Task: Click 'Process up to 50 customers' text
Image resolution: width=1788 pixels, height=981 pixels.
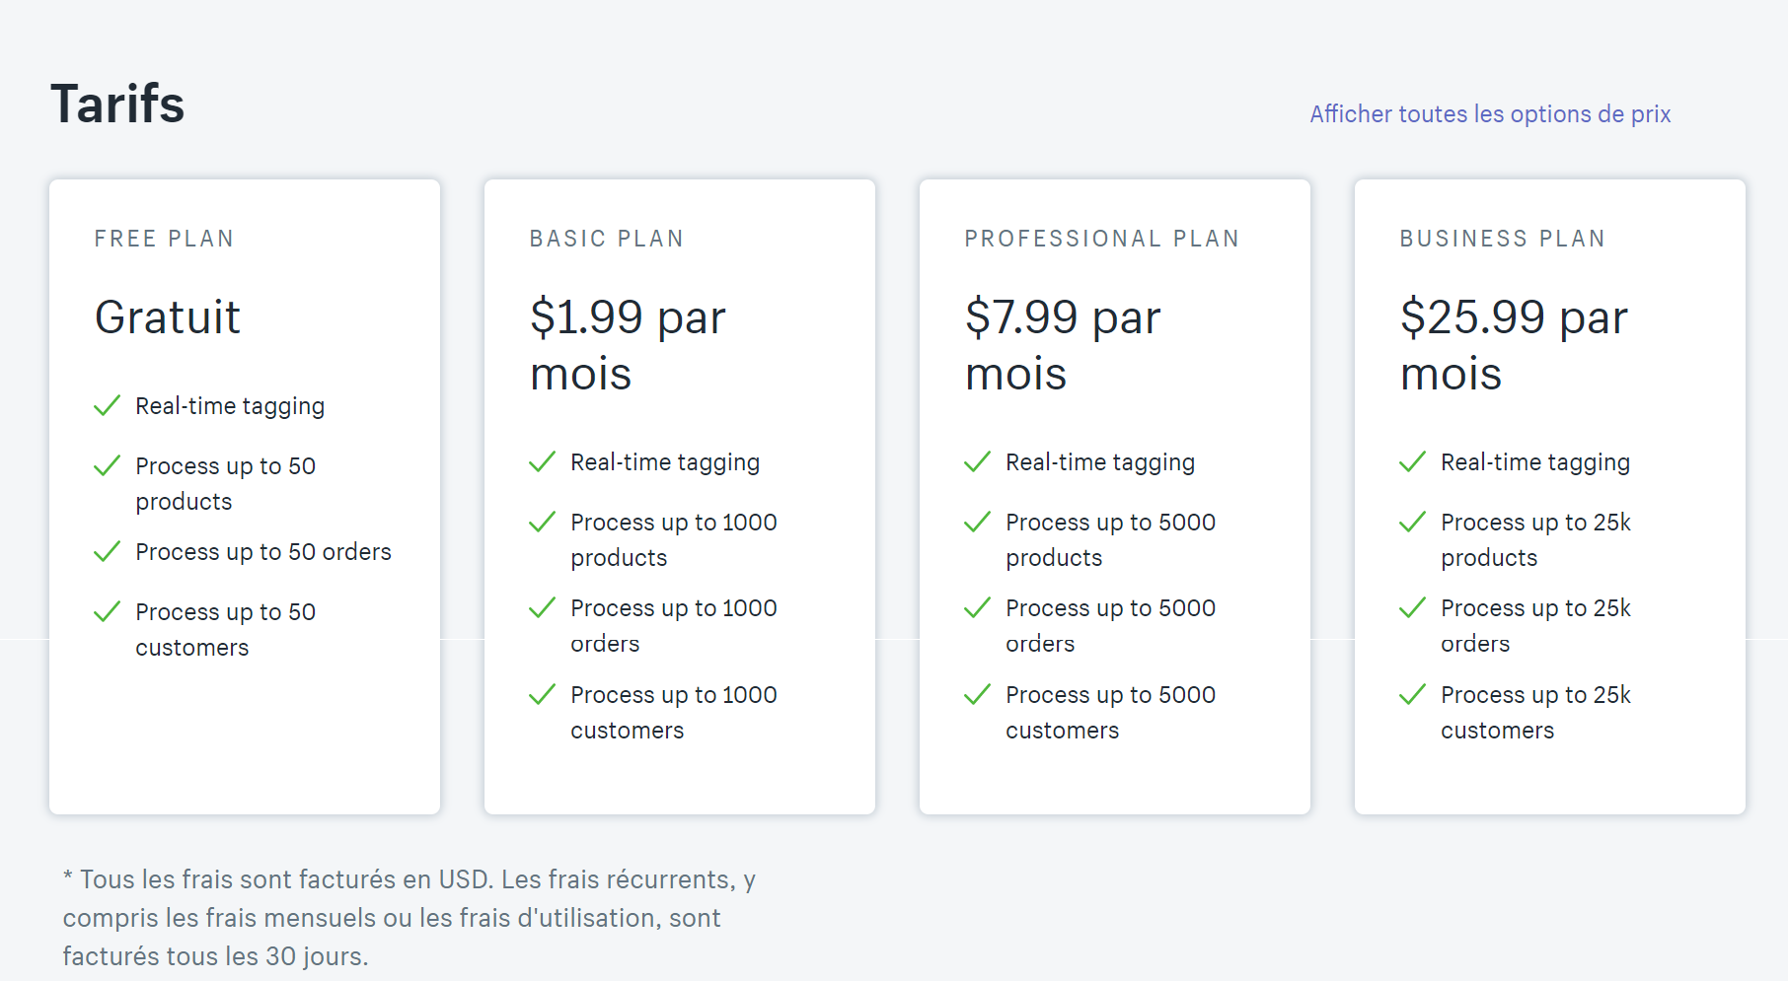Action: click(226, 630)
